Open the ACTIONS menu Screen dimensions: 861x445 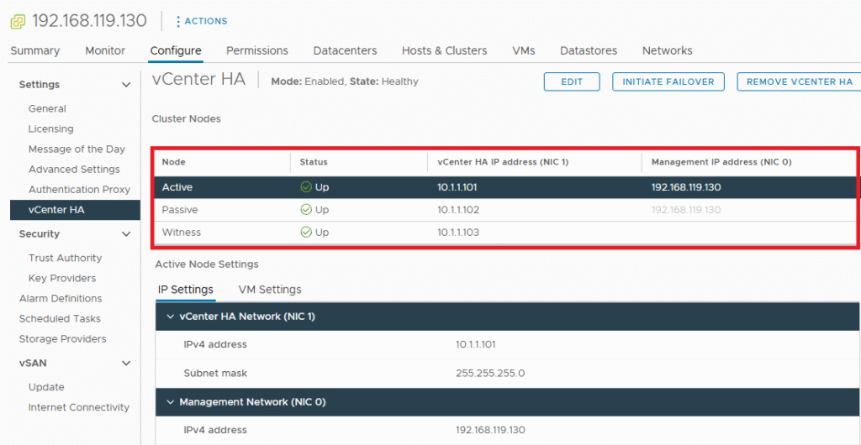point(202,21)
